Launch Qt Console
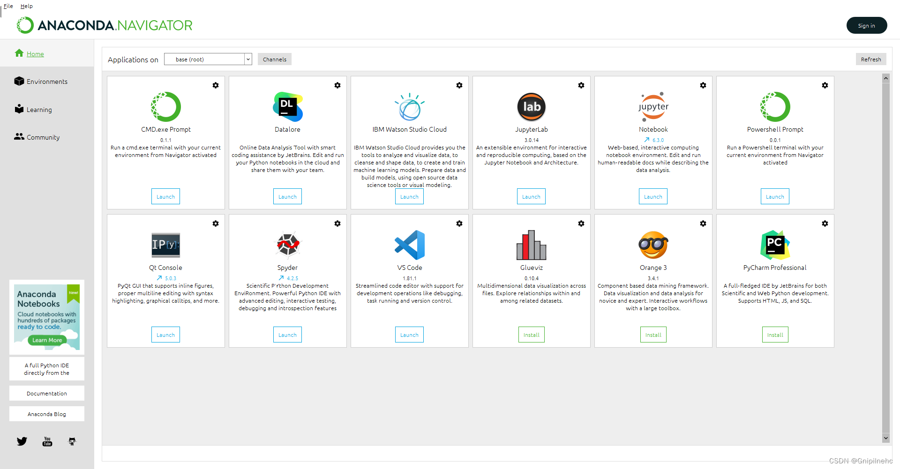Screen dimensions: 900x469 165,335
